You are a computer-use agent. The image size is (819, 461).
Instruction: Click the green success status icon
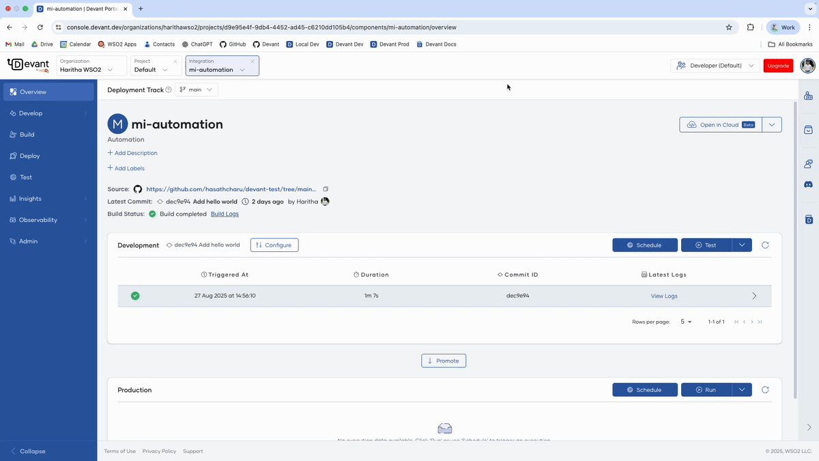coord(135,296)
